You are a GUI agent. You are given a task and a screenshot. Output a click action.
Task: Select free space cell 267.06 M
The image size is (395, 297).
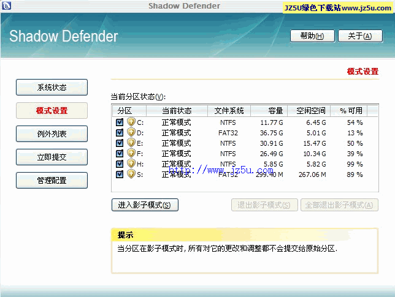[x=312, y=175]
